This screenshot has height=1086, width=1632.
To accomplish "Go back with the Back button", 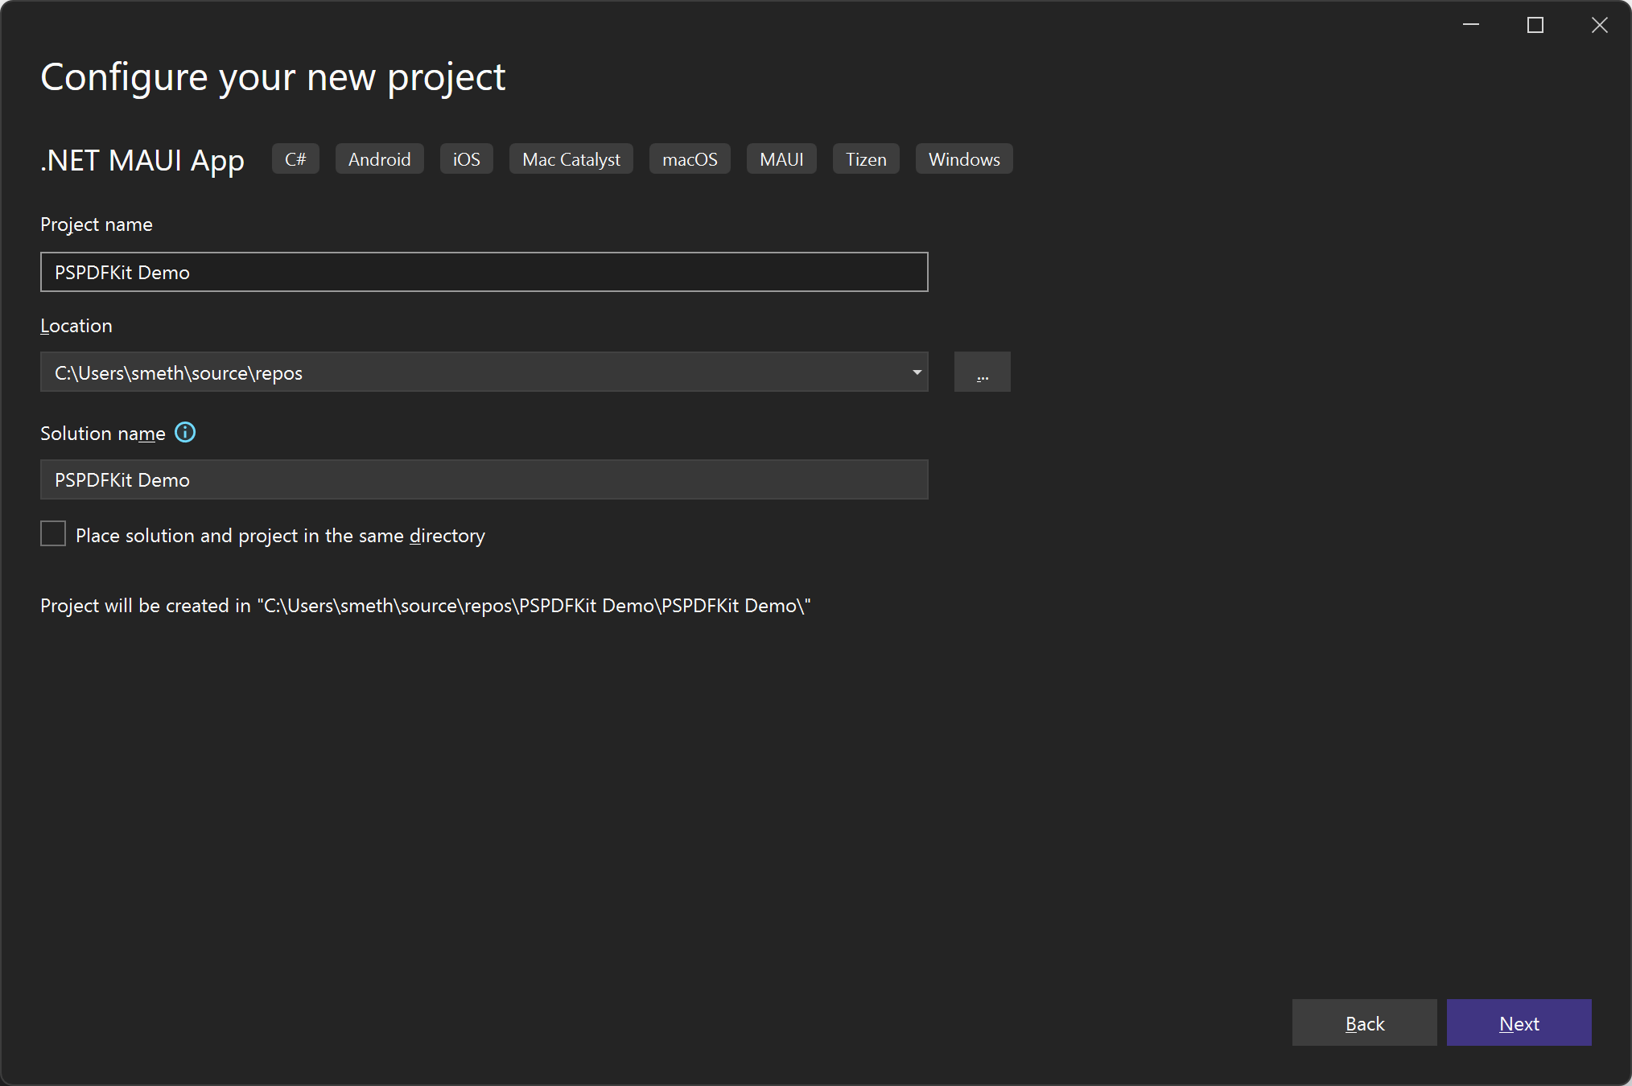I will pyautogui.click(x=1363, y=1022).
